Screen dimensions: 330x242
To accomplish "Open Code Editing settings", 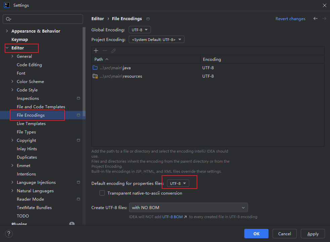I will [29, 65].
